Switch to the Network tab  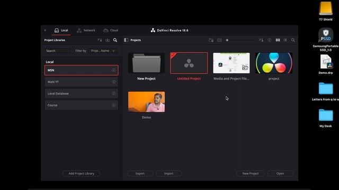(86, 31)
